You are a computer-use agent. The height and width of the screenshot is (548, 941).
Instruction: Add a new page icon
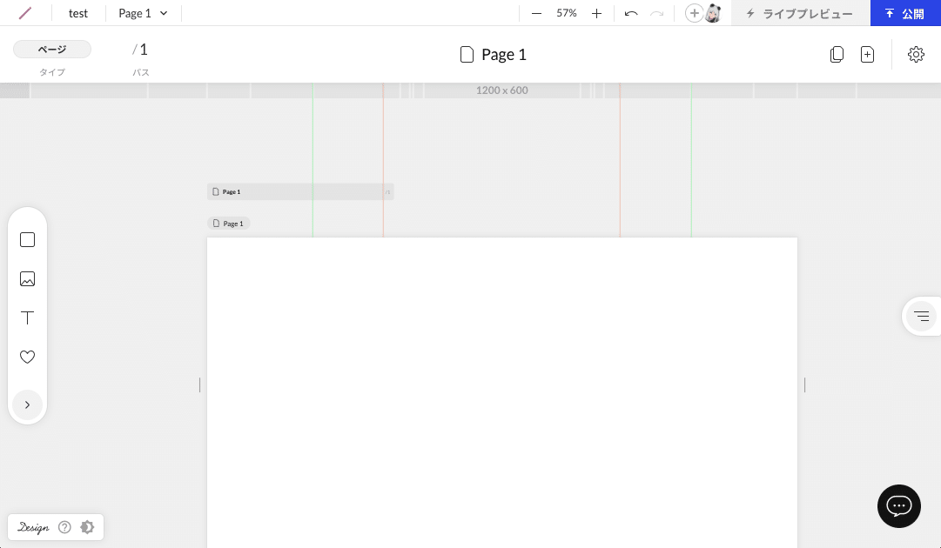[x=867, y=55]
